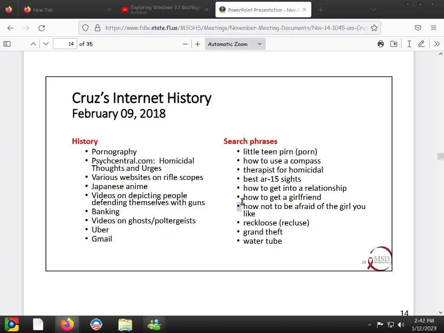Screen dimensions: 444x333
Task: Open Firefox View button
Action: [9, 10]
